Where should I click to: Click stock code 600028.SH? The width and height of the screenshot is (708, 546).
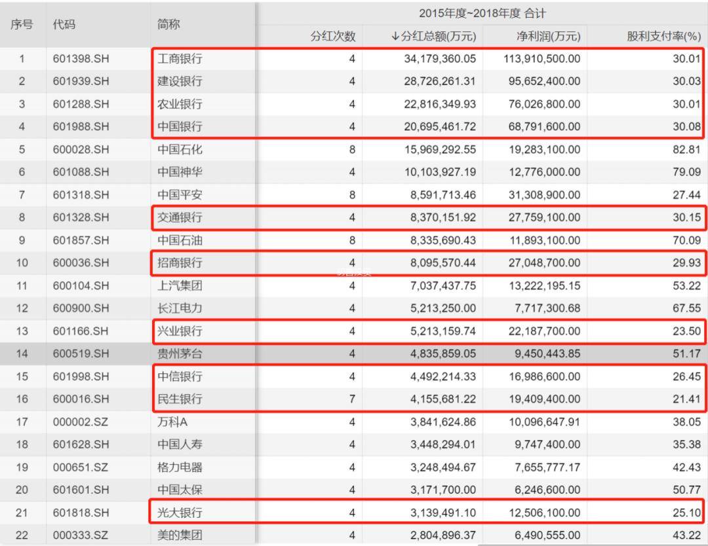pyautogui.click(x=81, y=150)
